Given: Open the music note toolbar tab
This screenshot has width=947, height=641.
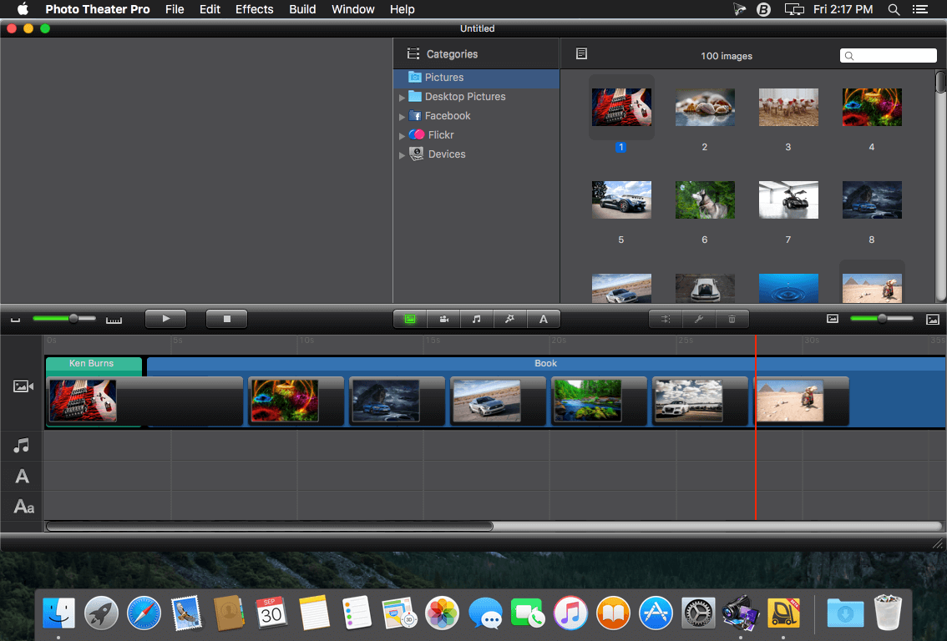Looking at the screenshot, I should coord(477,320).
